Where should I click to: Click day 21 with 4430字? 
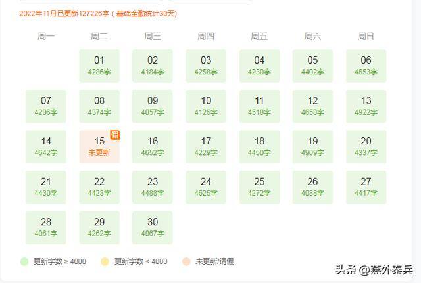point(46,187)
